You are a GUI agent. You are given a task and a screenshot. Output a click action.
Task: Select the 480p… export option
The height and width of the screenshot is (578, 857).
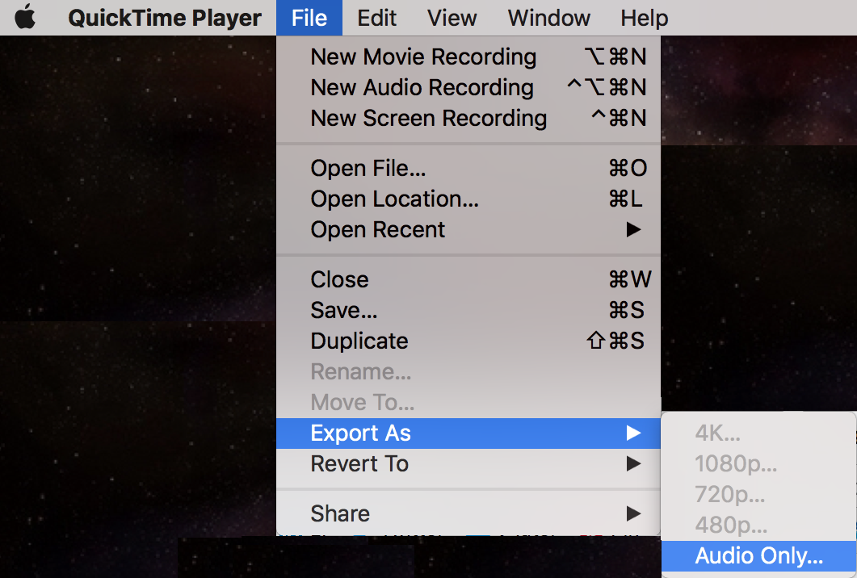pyautogui.click(x=758, y=525)
